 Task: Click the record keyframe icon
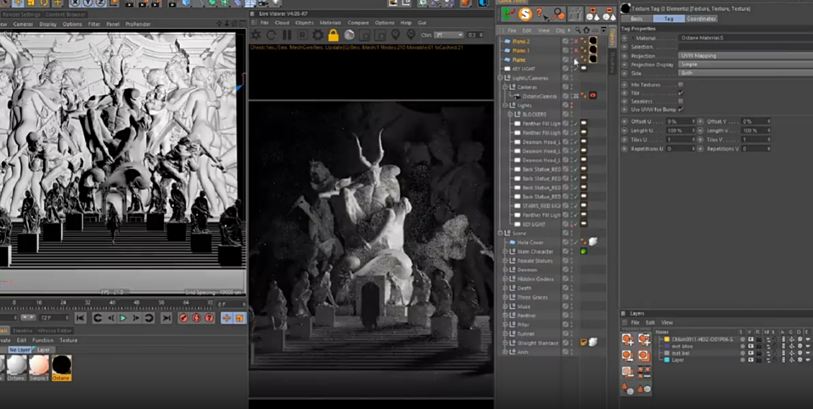(184, 318)
